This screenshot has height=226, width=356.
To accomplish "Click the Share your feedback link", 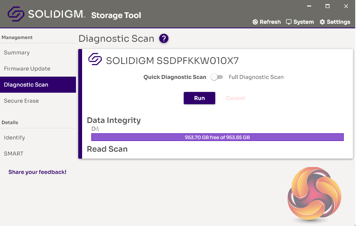I will tap(38, 172).
